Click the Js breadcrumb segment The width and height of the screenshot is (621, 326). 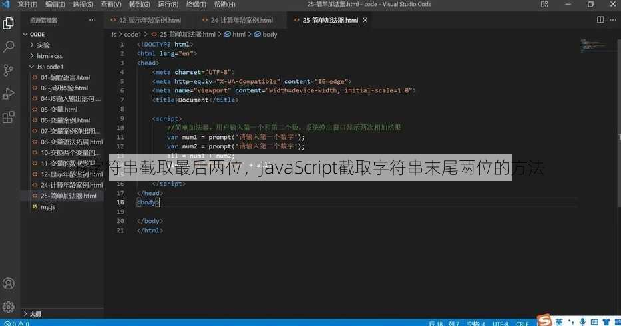click(114, 35)
